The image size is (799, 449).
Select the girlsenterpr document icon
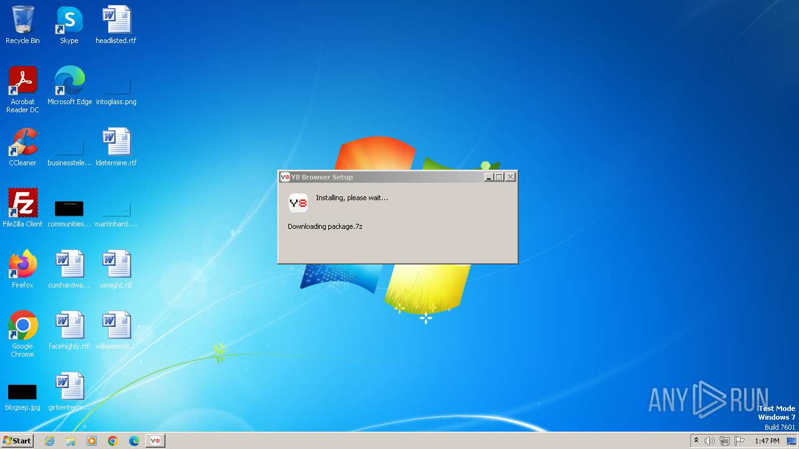(69, 392)
